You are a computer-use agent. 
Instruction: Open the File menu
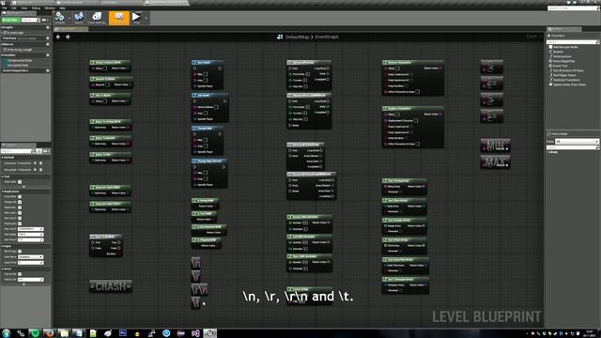[x=4, y=8]
